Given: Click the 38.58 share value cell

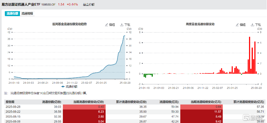Looking at the screenshot, I should pos(58,111).
